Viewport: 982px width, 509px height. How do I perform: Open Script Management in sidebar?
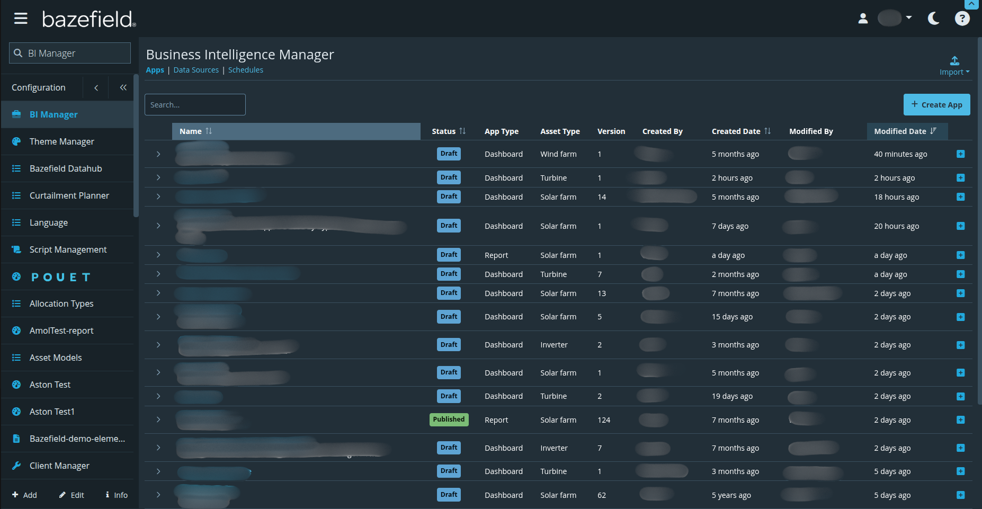click(68, 249)
